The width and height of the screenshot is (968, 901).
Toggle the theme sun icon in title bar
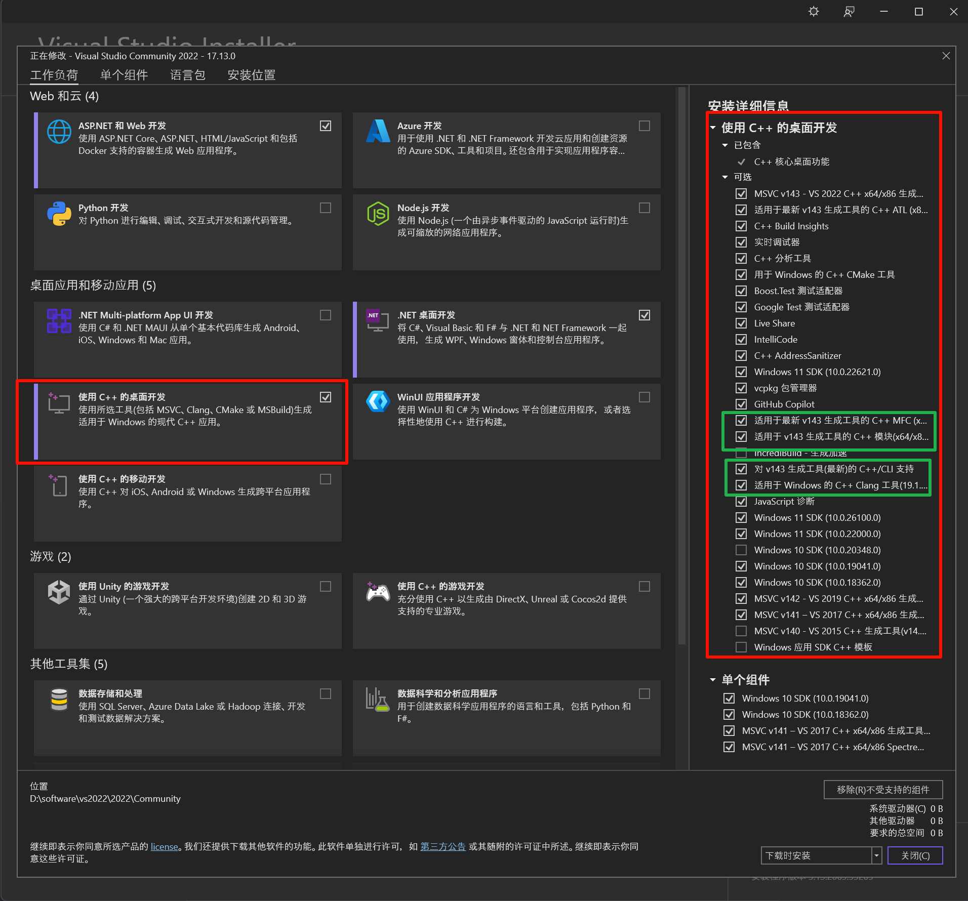click(x=814, y=11)
